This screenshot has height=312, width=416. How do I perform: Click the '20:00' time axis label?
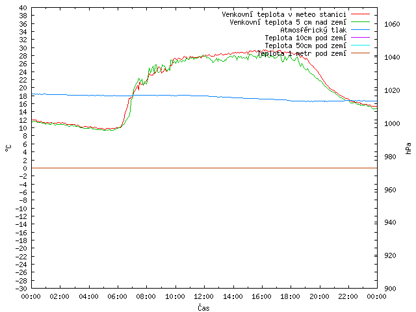pyautogui.click(x=319, y=296)
